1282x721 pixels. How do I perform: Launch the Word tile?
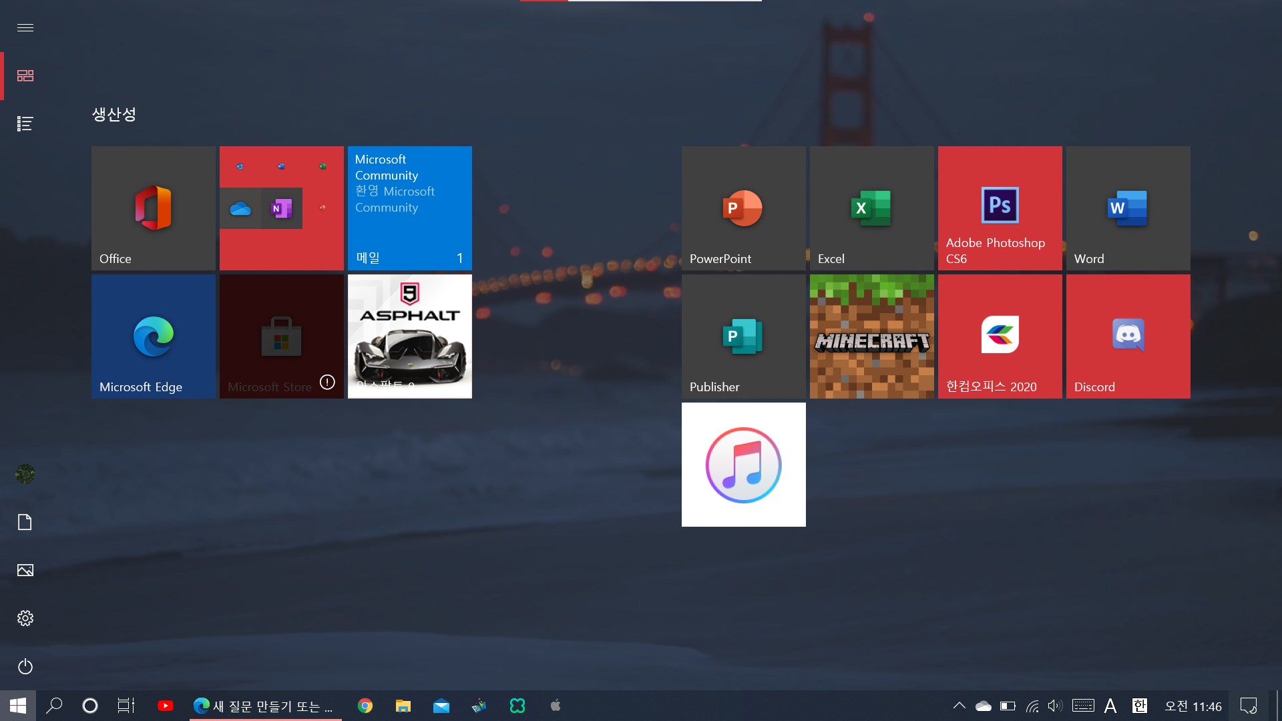coord(1128,208)
